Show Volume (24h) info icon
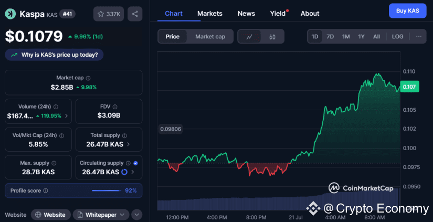Screen dimensions: 433x222 [x=56, y=107]
